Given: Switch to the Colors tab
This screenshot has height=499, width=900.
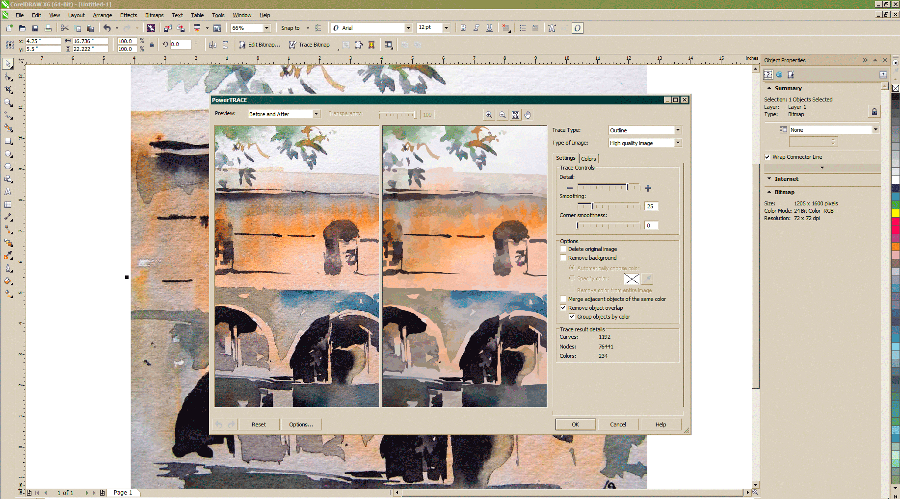Looking at the screenshot, I should coord(588,159).
